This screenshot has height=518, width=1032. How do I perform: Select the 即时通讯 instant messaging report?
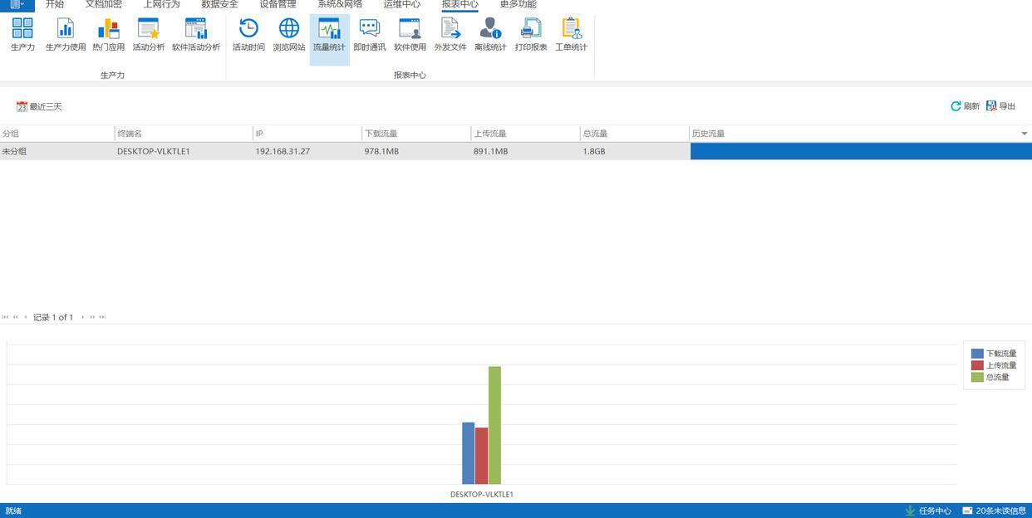(x=369, y=35)
